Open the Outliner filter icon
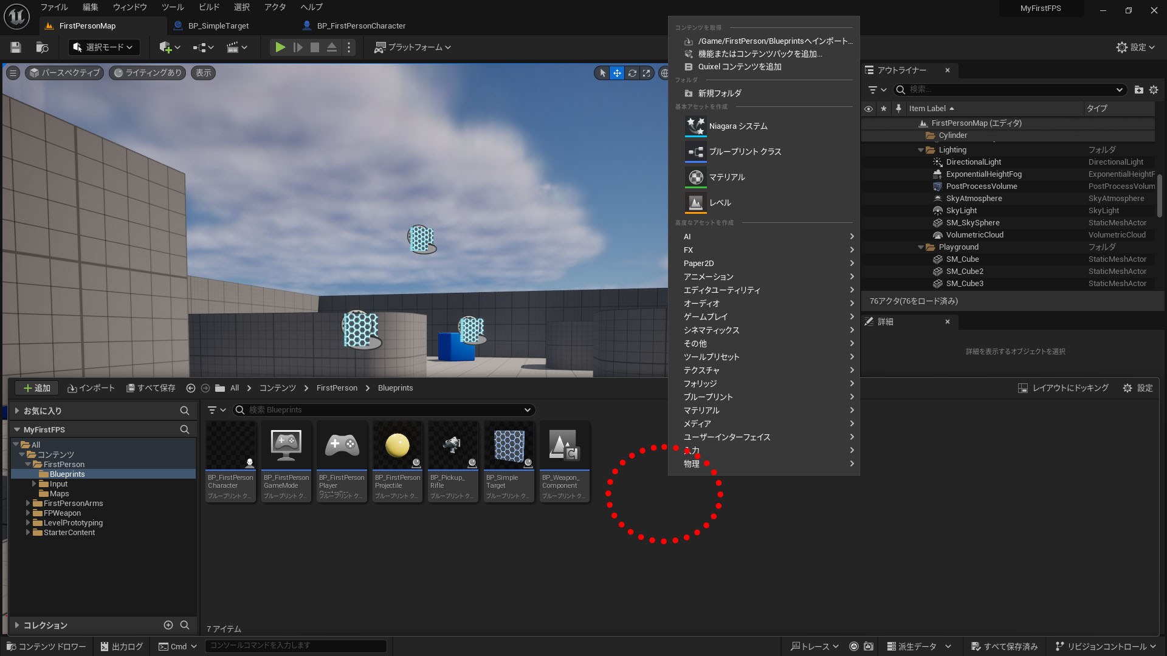The height and width of the screenshot is (656, 1167). tap(877, 90)
